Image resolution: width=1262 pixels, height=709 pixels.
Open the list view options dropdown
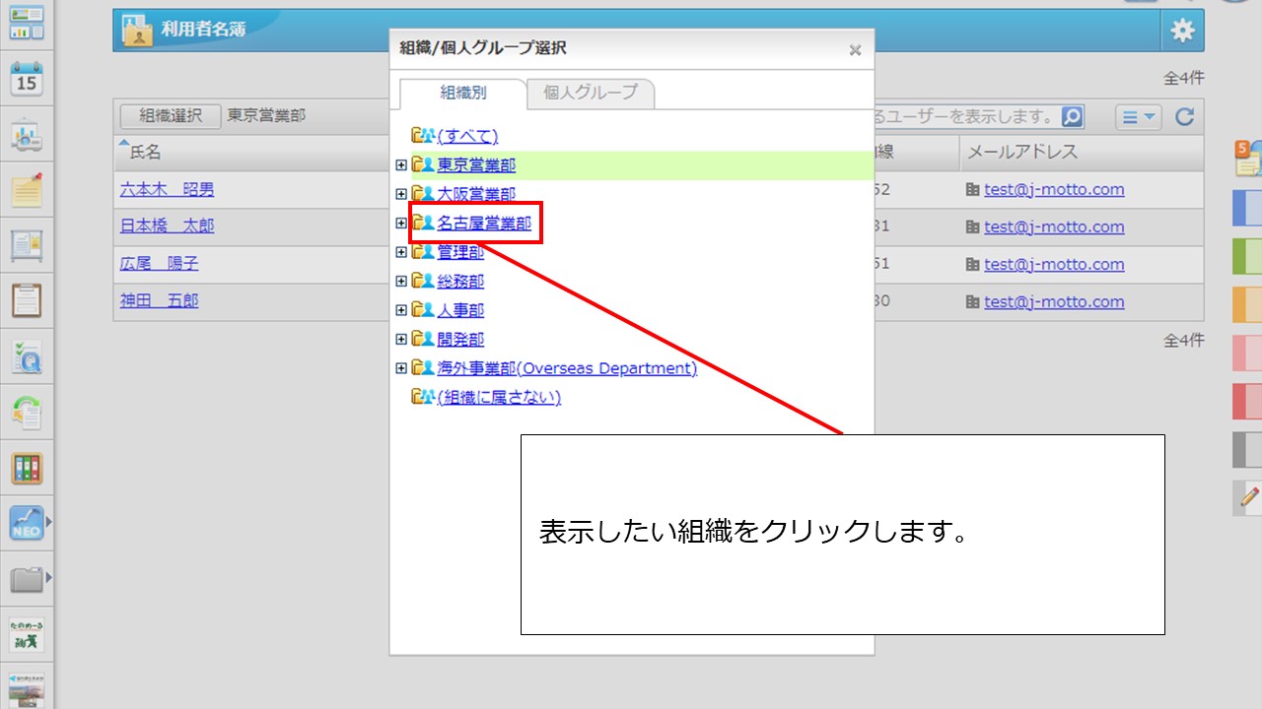point(1139,117)
